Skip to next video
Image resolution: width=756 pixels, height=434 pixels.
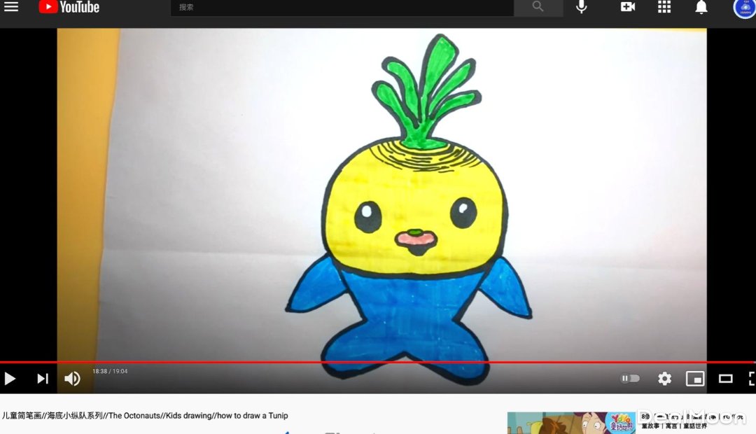[43, 379]
